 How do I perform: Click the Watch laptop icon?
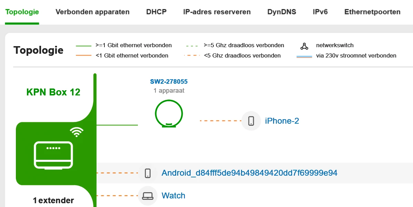[148, 196]
